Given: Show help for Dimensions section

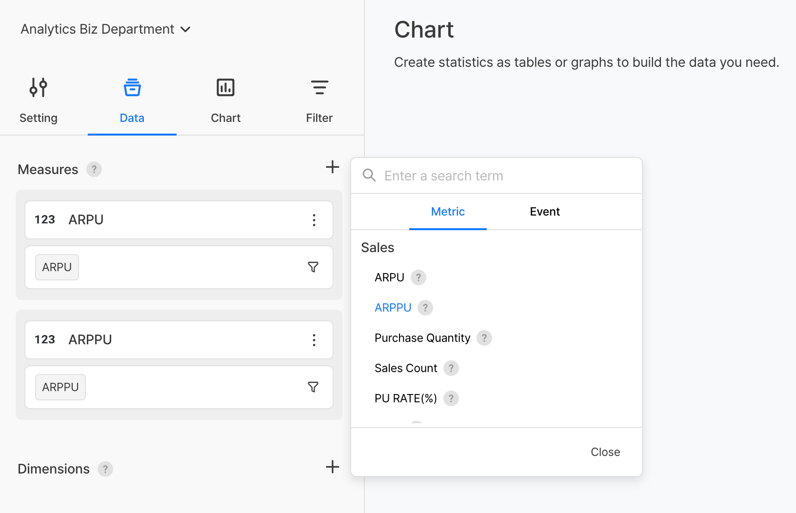Looking at the screenshot, I should pos(105,469).
